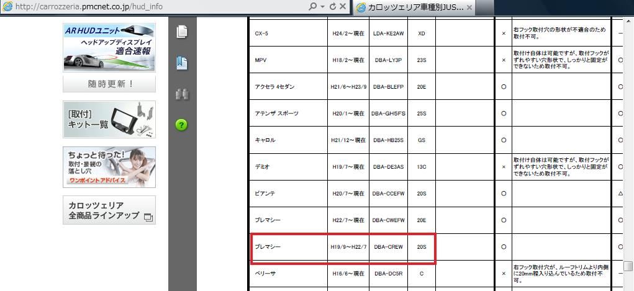This screenshot has height=291, width=634.
Task: Close the カロッツェリア車種別JUS tab
Action: (x=469, y=7)
